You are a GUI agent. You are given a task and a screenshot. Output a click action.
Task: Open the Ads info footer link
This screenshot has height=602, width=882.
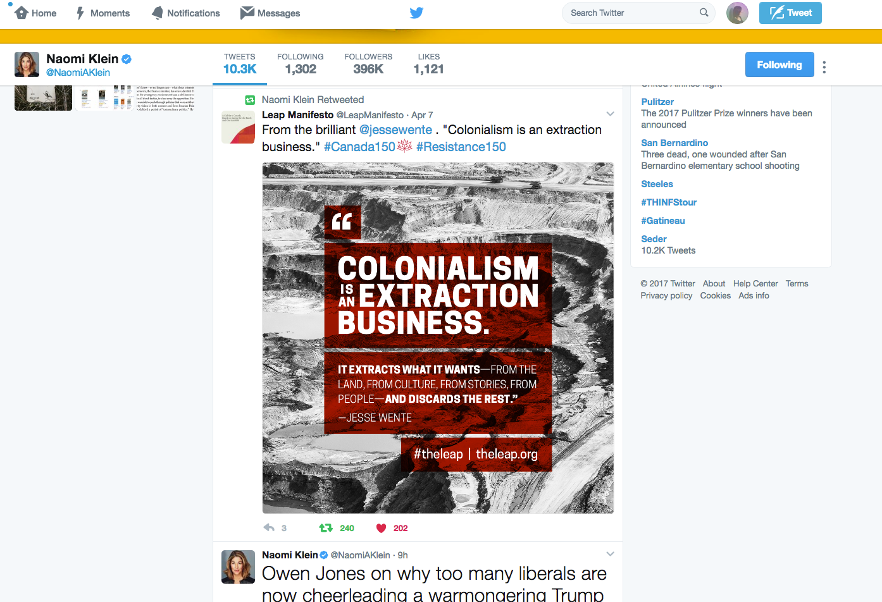click(x=754, y=296)
